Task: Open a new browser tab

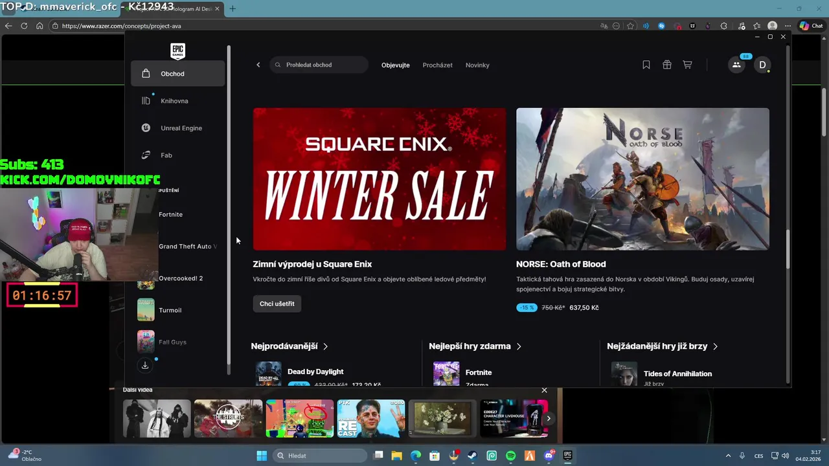Action: point(233,8)
